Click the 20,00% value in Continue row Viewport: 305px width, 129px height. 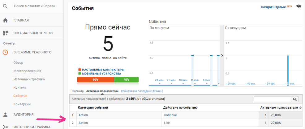pyautogui.click(x=276, y=115)
